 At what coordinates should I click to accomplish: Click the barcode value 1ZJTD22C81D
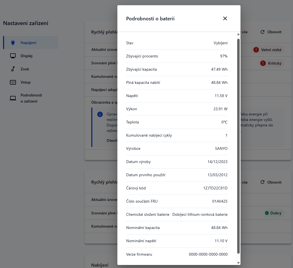coord(215,188)
